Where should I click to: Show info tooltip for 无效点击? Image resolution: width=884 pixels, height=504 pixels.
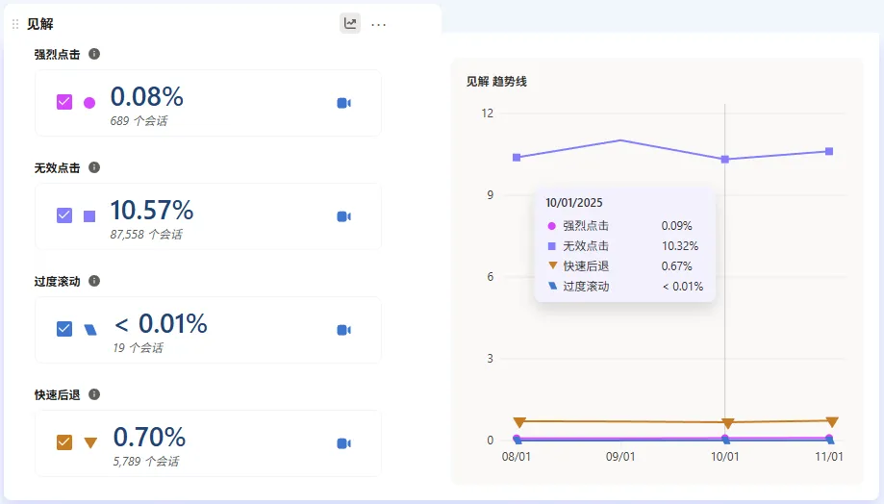tap(94, 167)
